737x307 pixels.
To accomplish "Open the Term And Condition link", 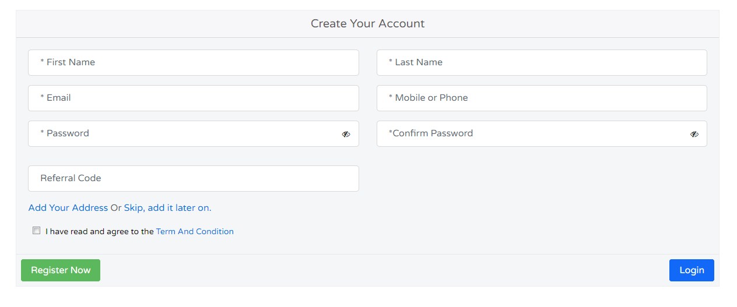I will pos(195,231).
